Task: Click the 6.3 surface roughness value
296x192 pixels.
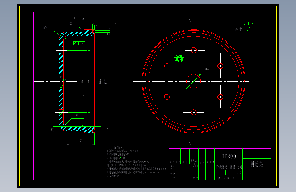Action: pyautogui.click(x=246, y=24)
